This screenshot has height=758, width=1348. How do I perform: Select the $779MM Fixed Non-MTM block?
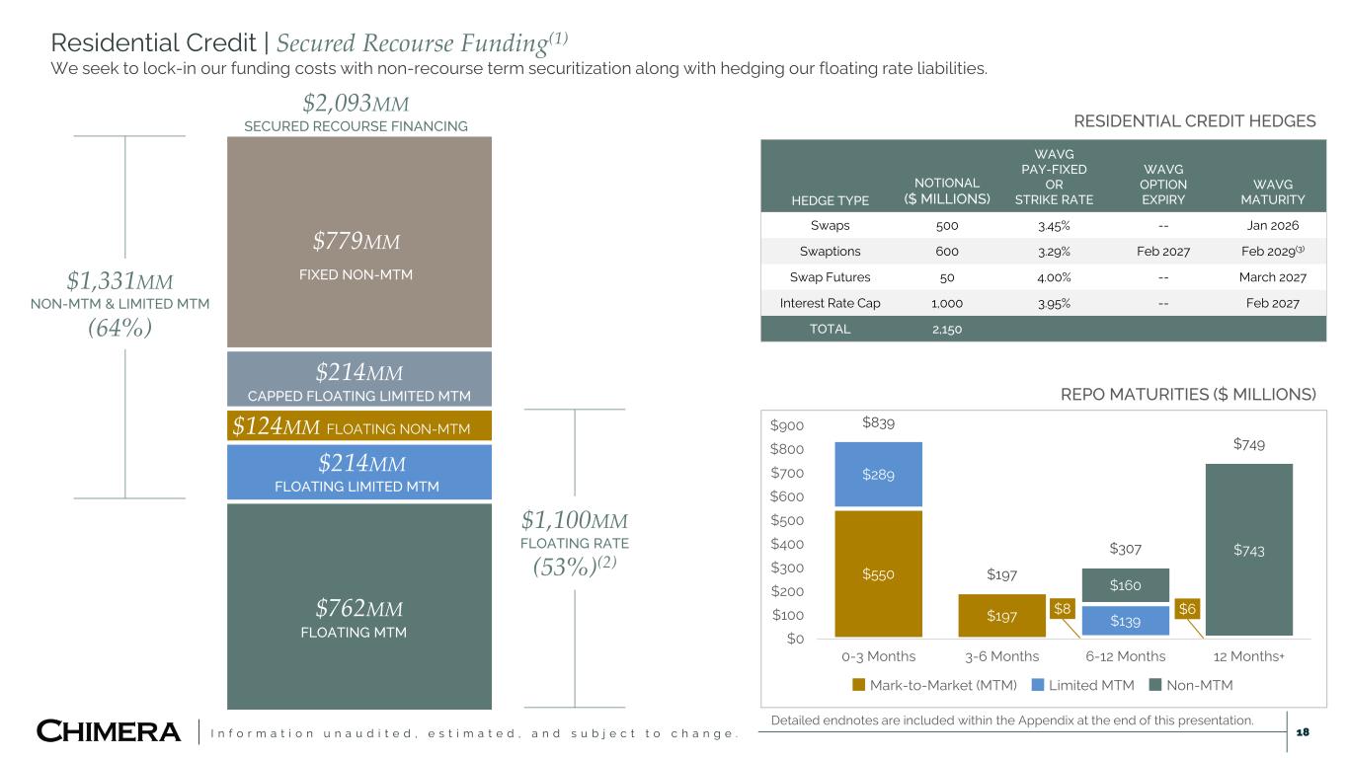(358, 241)
